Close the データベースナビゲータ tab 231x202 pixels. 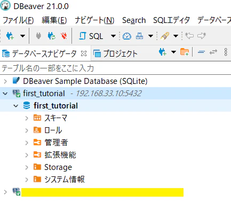[x=84, y=53]
